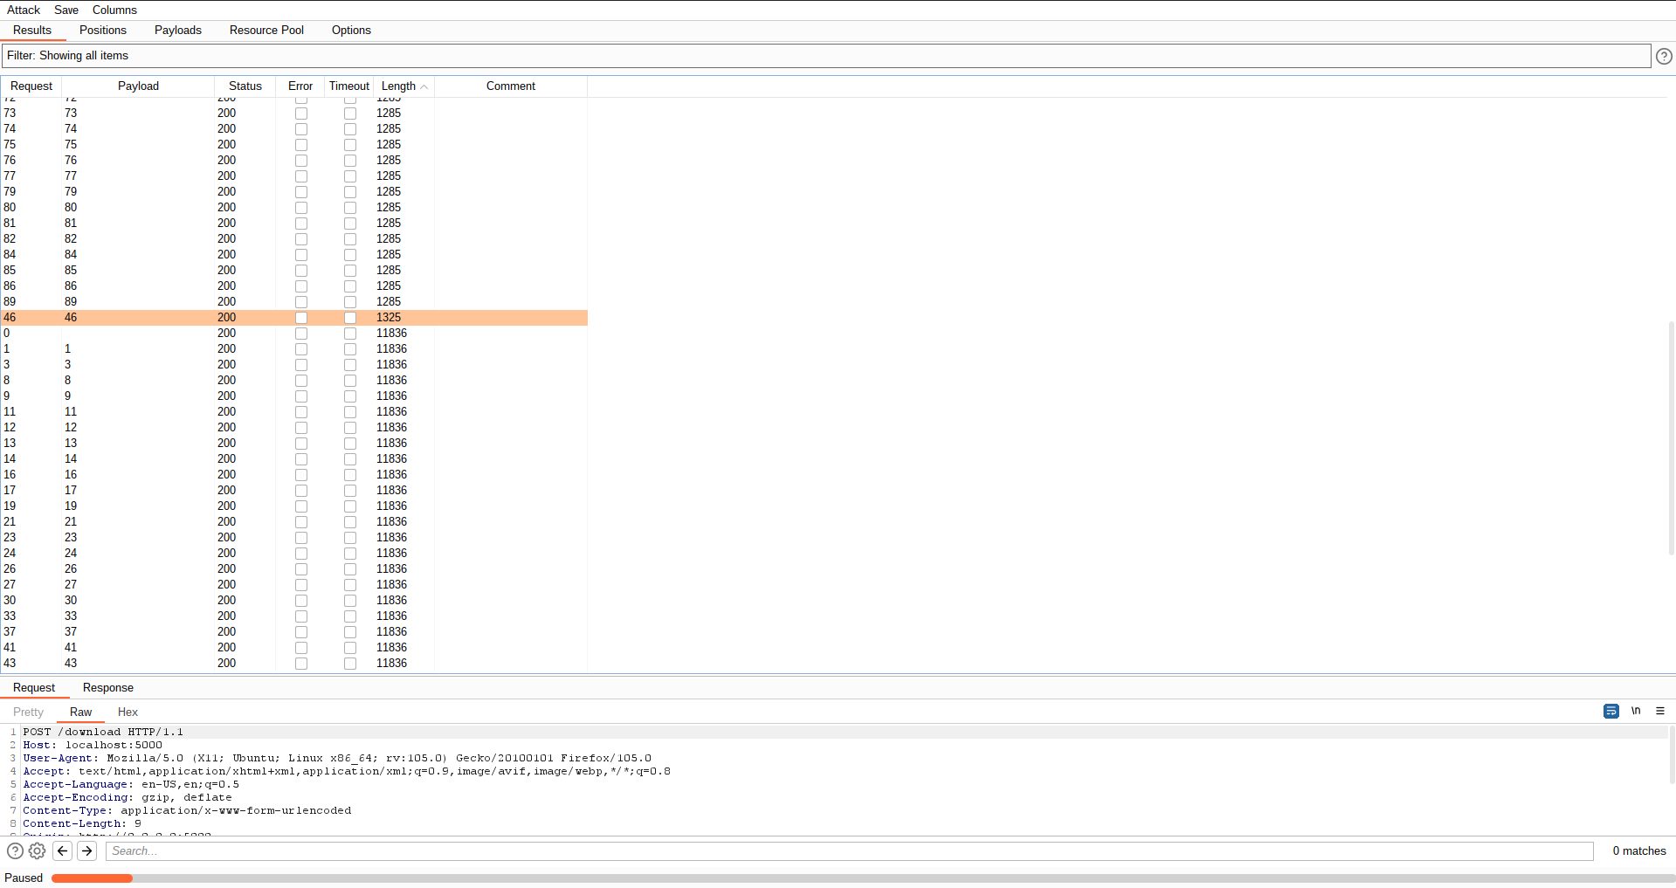Toggle show non-printable characters (\n) icon
The width and height of the screenshot is (1676, 888).
pyautogui.click(x=1636, y=711)
